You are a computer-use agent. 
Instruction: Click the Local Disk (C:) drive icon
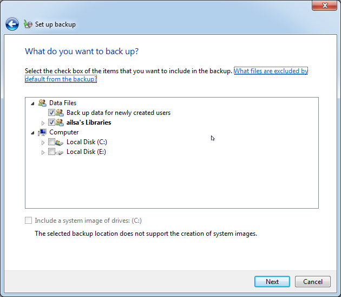[60, 142]
